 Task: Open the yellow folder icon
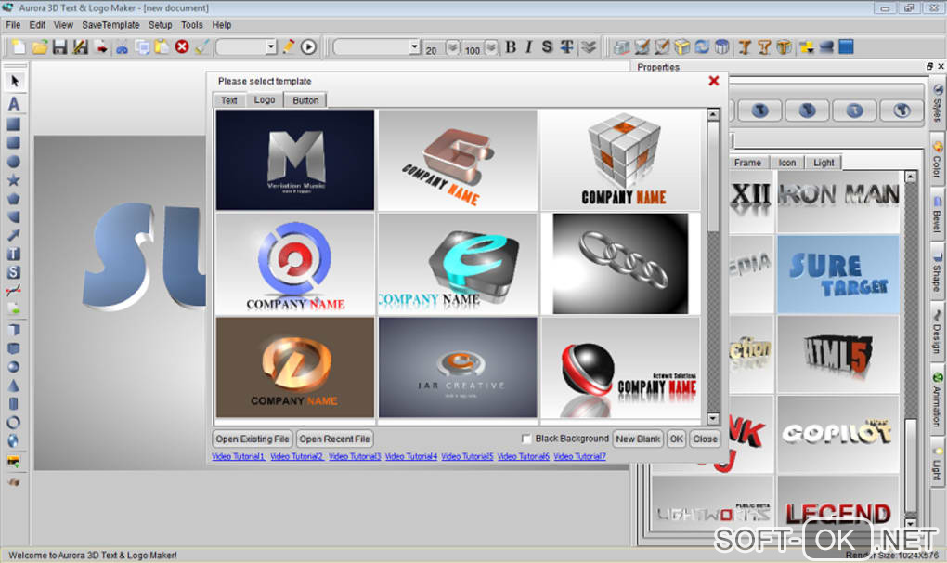(39, 47)
